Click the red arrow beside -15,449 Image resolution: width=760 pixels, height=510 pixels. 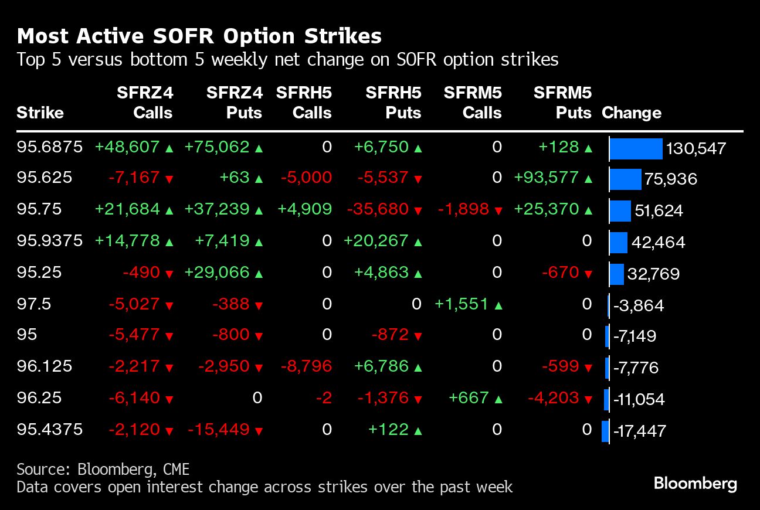tap(259, 431)
